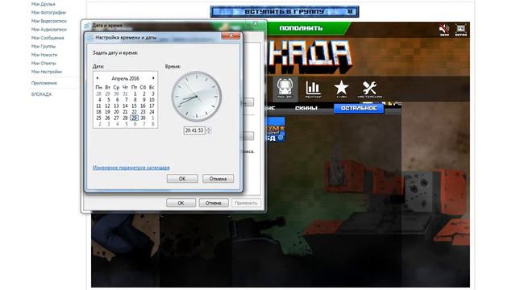The height and width of the screenshot is (290, 516).
Task: Open fullscreen mode icon in the game
Action: click(x=461, y=30)
